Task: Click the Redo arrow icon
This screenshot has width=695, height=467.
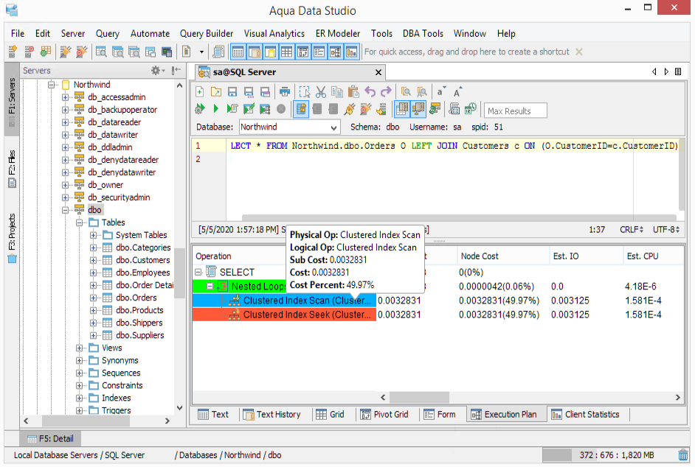Action: (x=386, y=92)
